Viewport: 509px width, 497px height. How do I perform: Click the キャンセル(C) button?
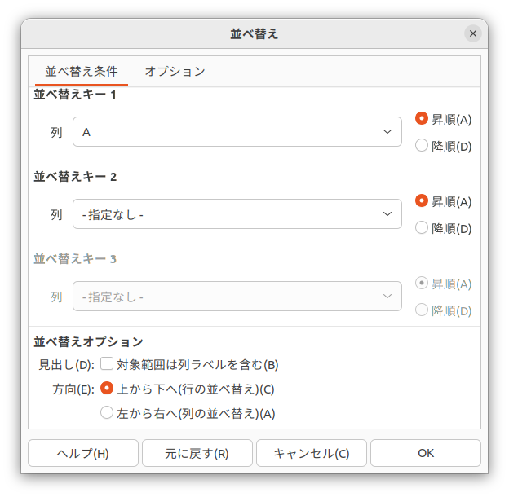[311, 453]
